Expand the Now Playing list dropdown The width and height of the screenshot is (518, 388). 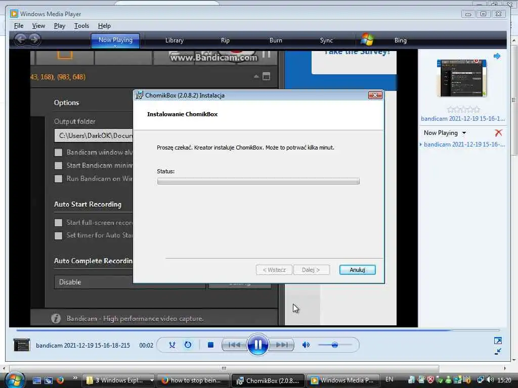point(464,133)
